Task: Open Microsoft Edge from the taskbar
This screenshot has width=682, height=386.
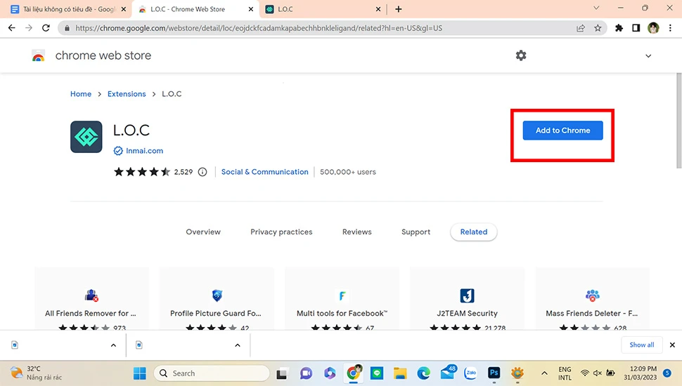Action: pyautogui.click(x=423, y=373)
